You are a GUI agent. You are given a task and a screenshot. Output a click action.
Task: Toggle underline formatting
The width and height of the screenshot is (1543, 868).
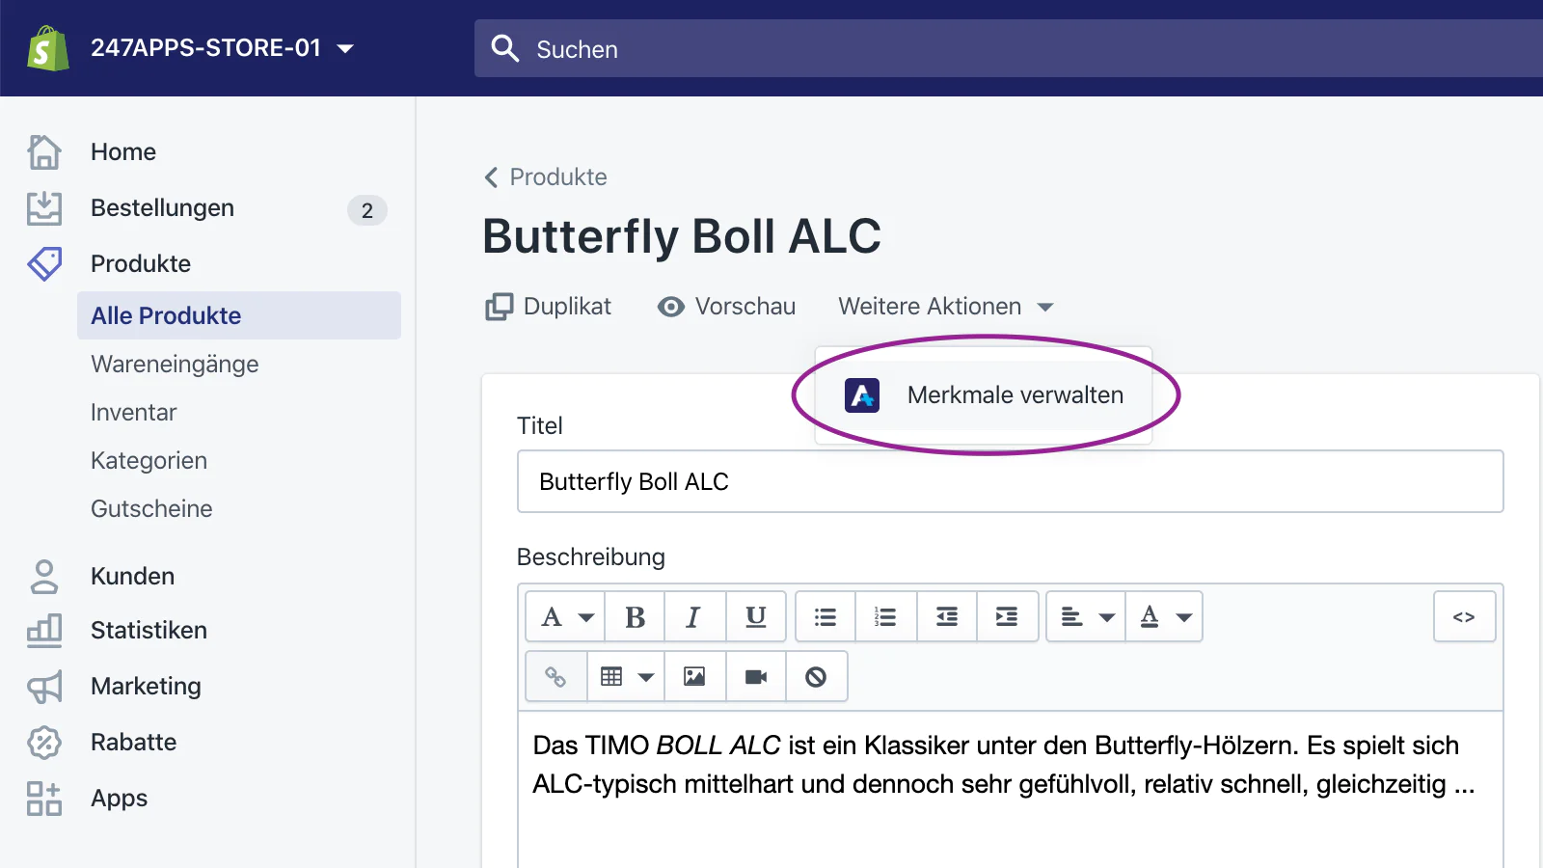click(x=756, y=617)
